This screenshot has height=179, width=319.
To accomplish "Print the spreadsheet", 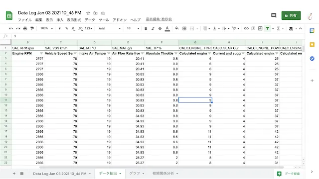I will 25,28.
